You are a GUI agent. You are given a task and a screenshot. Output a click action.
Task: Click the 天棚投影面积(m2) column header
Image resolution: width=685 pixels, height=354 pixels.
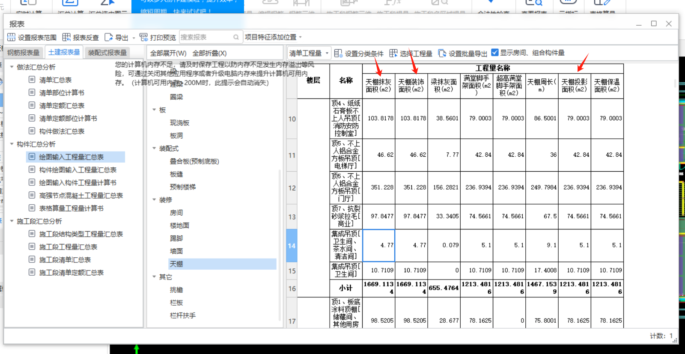point(575,85)
